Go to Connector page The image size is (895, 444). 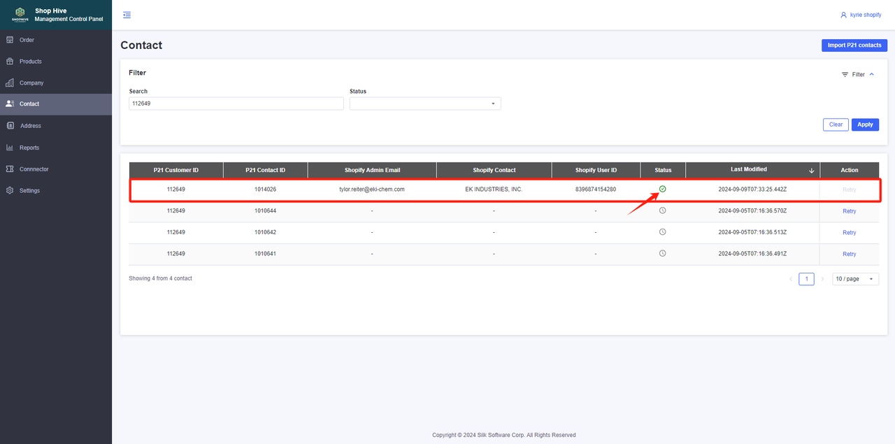[56, 169]
